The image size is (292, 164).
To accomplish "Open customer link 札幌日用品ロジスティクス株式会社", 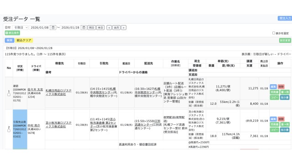I will [x=58, y=92].
